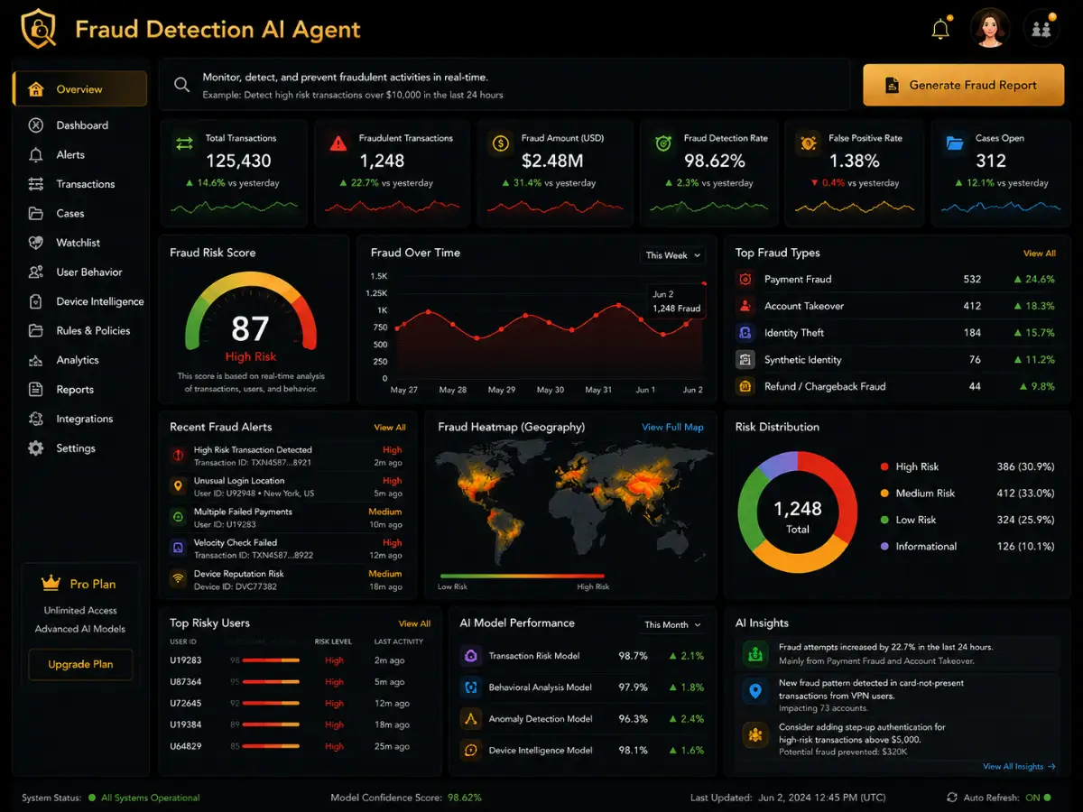Click Upgrade Plan button
Viewport: 1083px width, 812px height.
point(80,664)
